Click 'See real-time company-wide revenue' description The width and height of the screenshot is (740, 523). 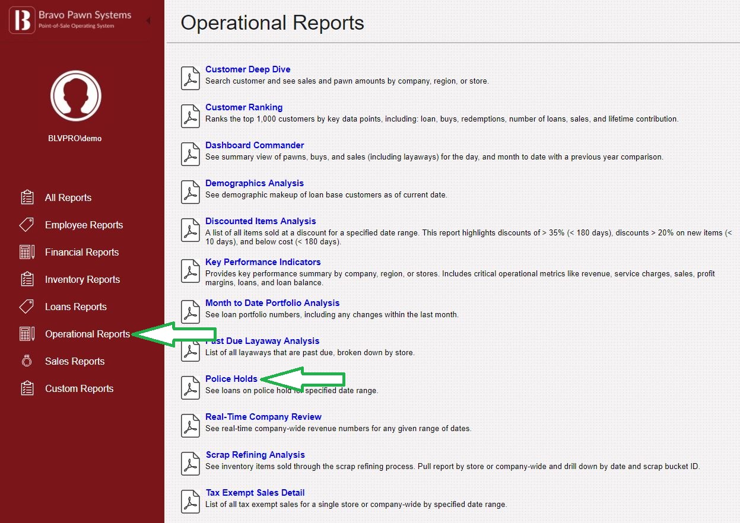click(x=338, y=429)
